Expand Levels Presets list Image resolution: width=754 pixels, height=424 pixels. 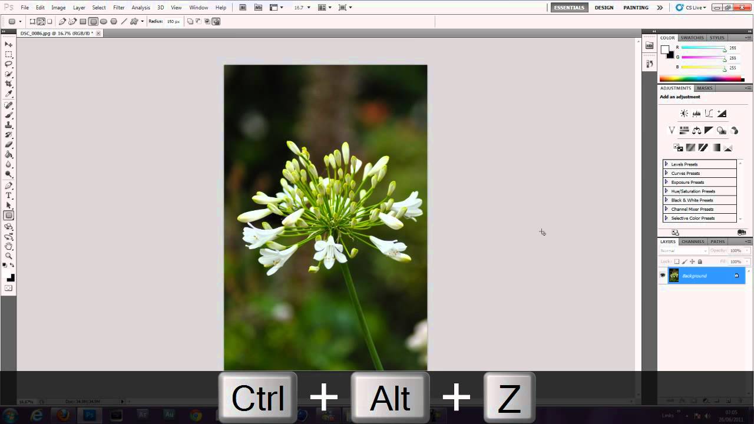coord(666,164)
